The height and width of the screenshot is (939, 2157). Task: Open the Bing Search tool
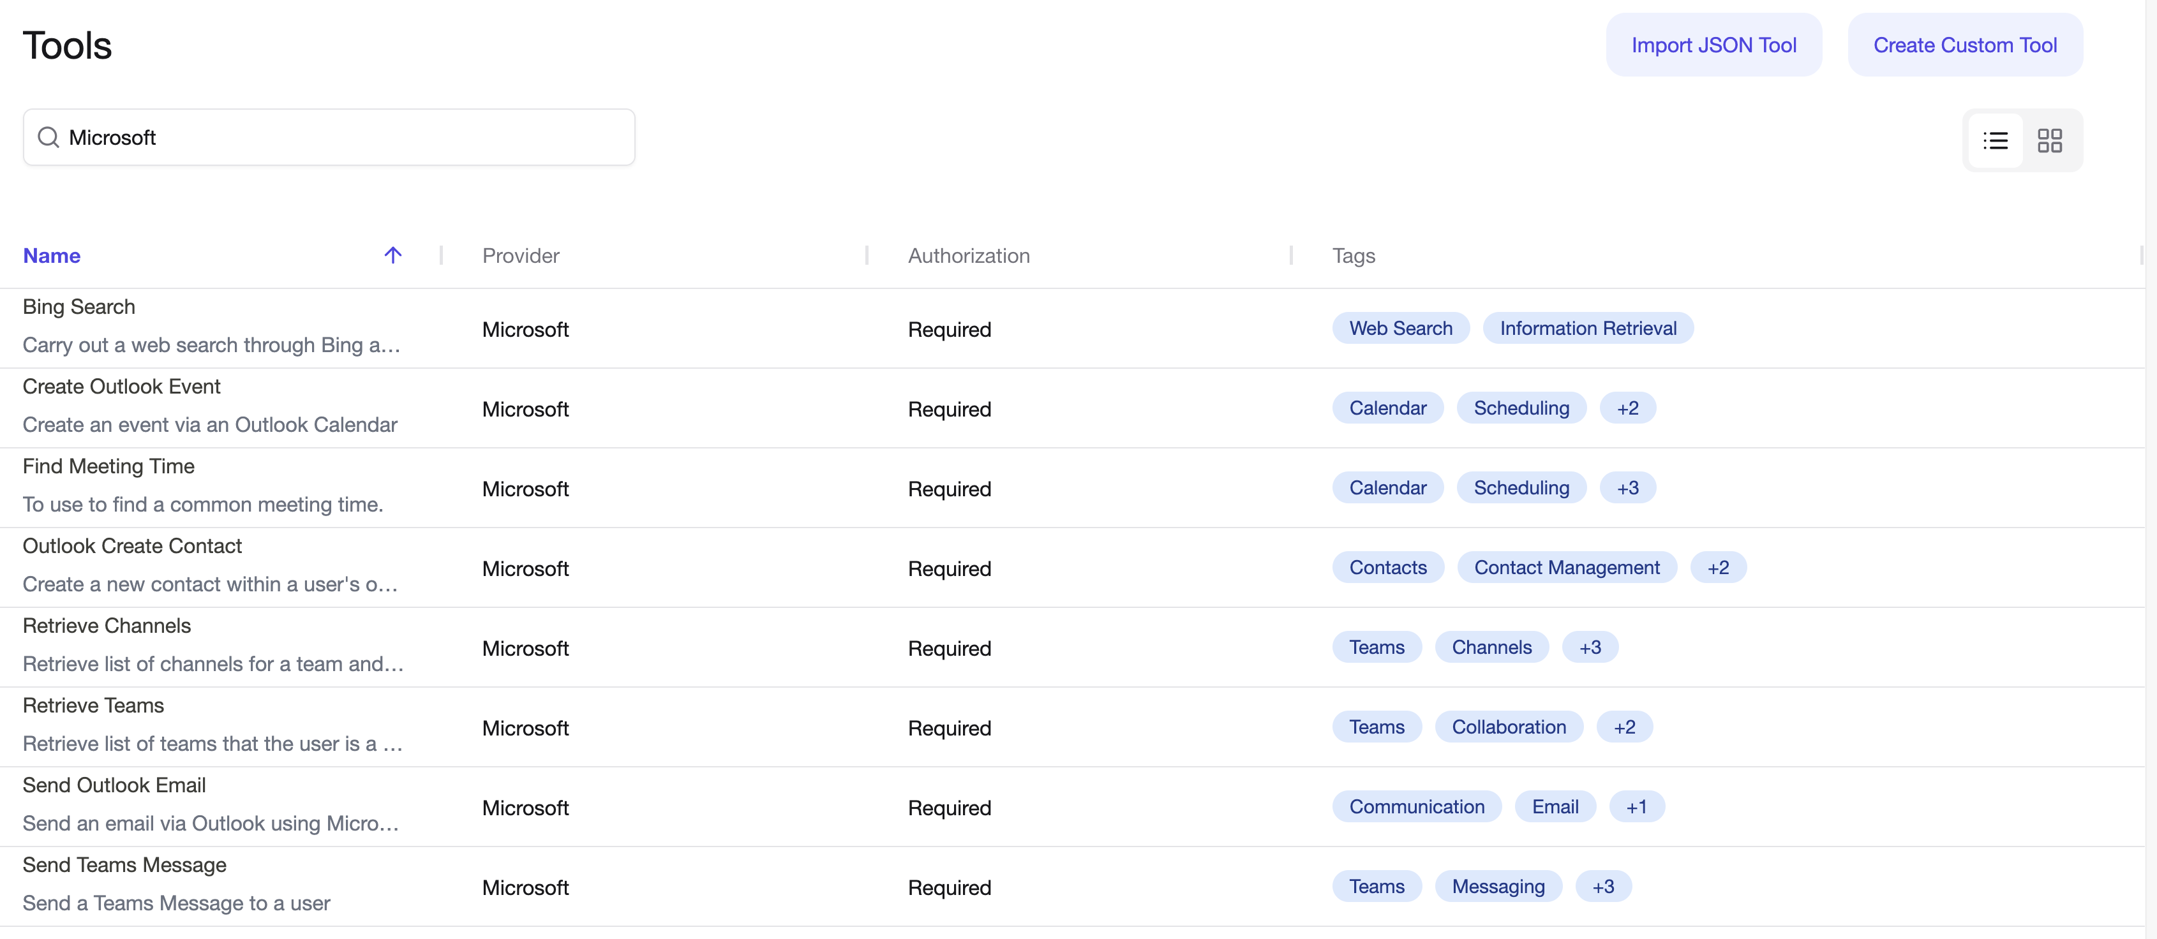click(x=78, y=307)
